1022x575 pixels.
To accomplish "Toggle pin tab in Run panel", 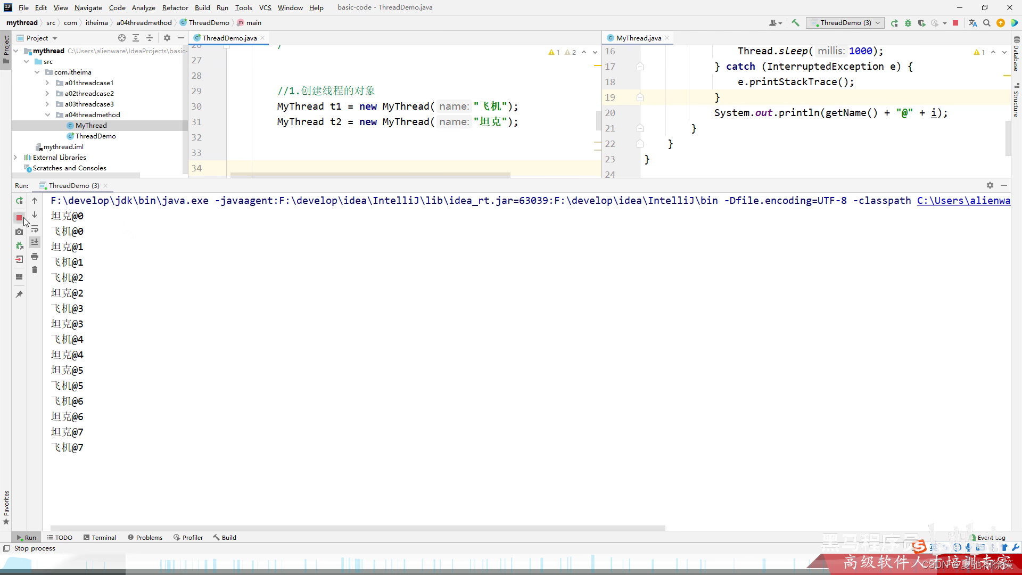I will click(19, 294).
